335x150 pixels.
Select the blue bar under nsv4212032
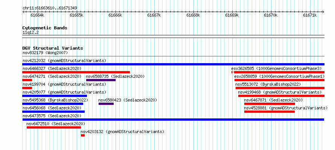[173, 64]
